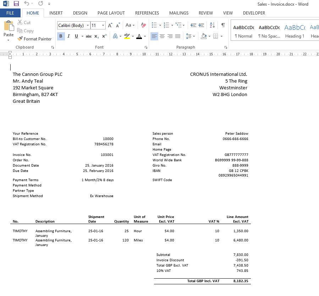Viewport: 319px width, 296px height.
Task: Open the Line Spacing dropdown
Action: tap(189, 36)
